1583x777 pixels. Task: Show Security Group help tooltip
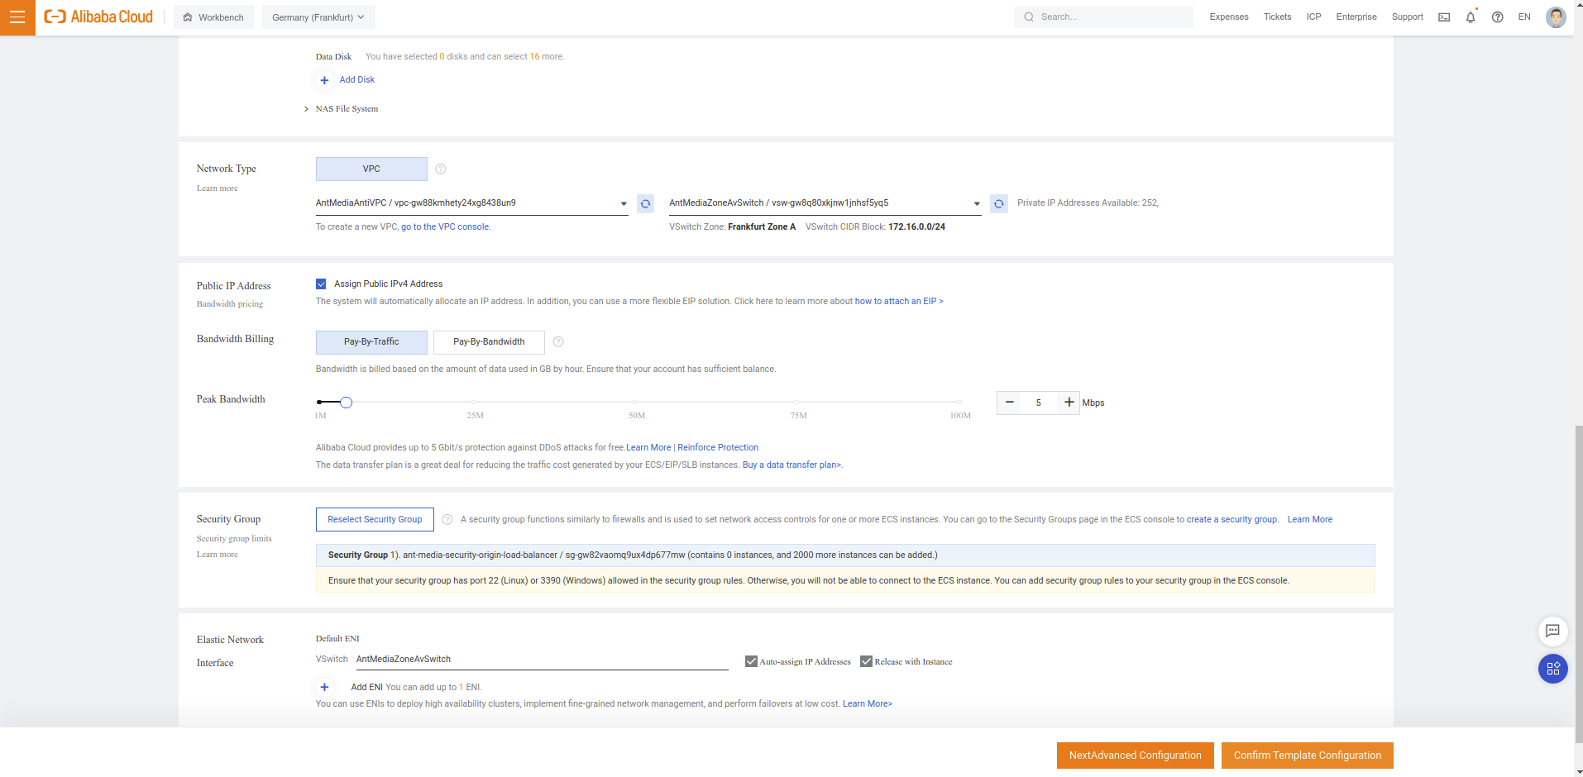click(x=447, y=520)
